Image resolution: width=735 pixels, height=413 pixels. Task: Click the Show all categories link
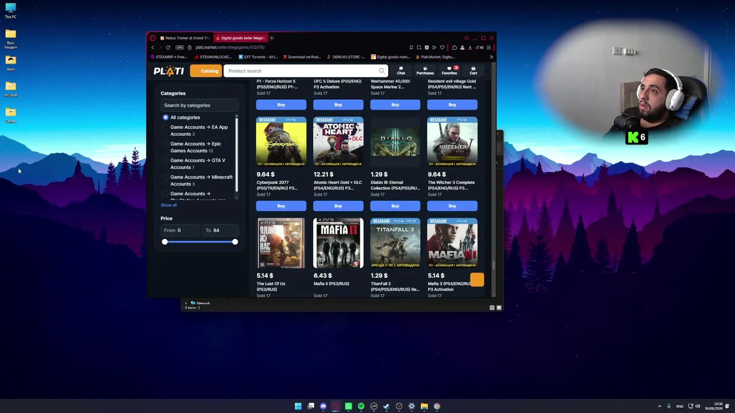click(169, 205)
